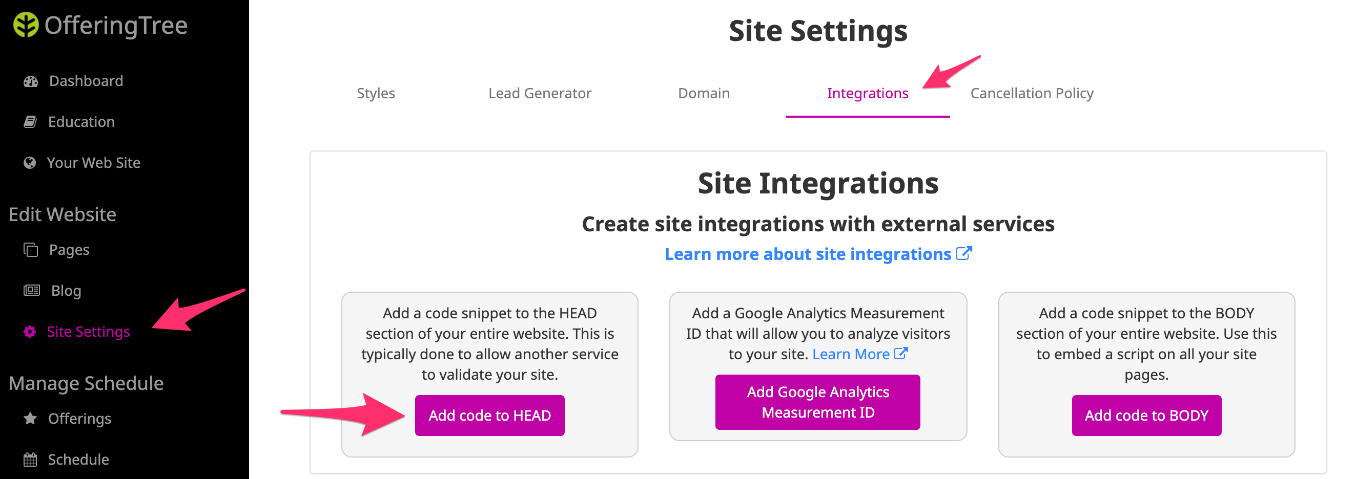Open Blog under Edit Website
Viewport: 1356px width, 479px height.
point(66,291)
